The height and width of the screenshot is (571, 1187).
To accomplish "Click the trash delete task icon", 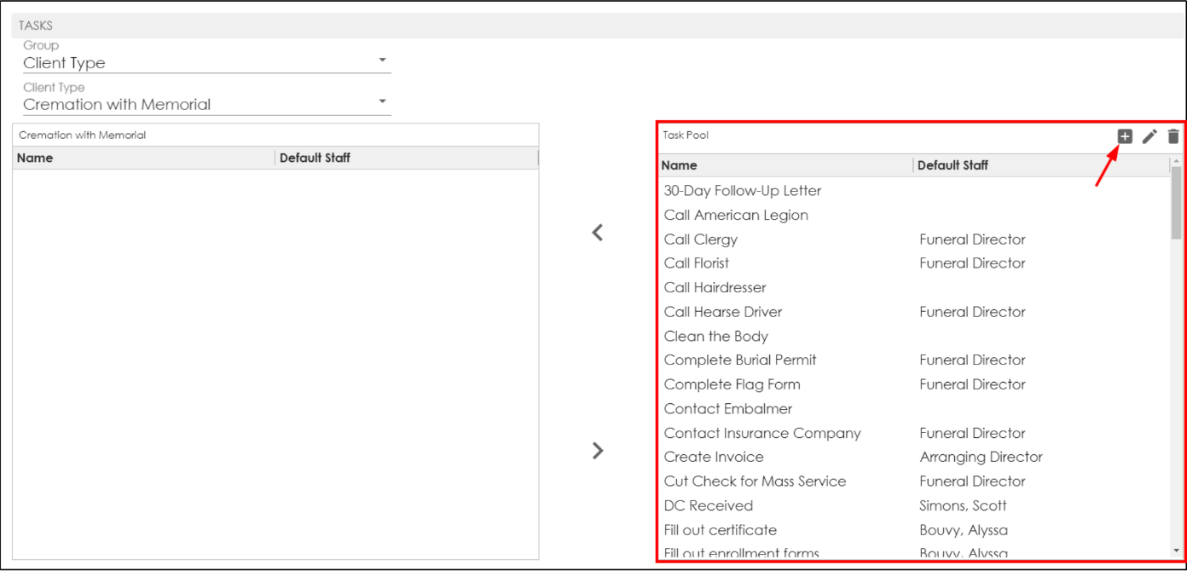I will [x=1173, y=136].
